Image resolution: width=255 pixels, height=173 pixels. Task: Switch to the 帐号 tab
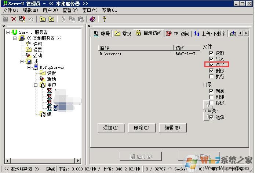click(102, 34)
